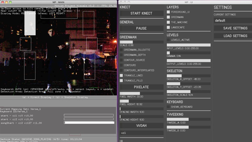Image resolution: width=252 pixels, height=142 pixels.
Task: Enable the LEVELS_ACTIVE checkbox
Action: pyautogui.click(x=168, y=40)
